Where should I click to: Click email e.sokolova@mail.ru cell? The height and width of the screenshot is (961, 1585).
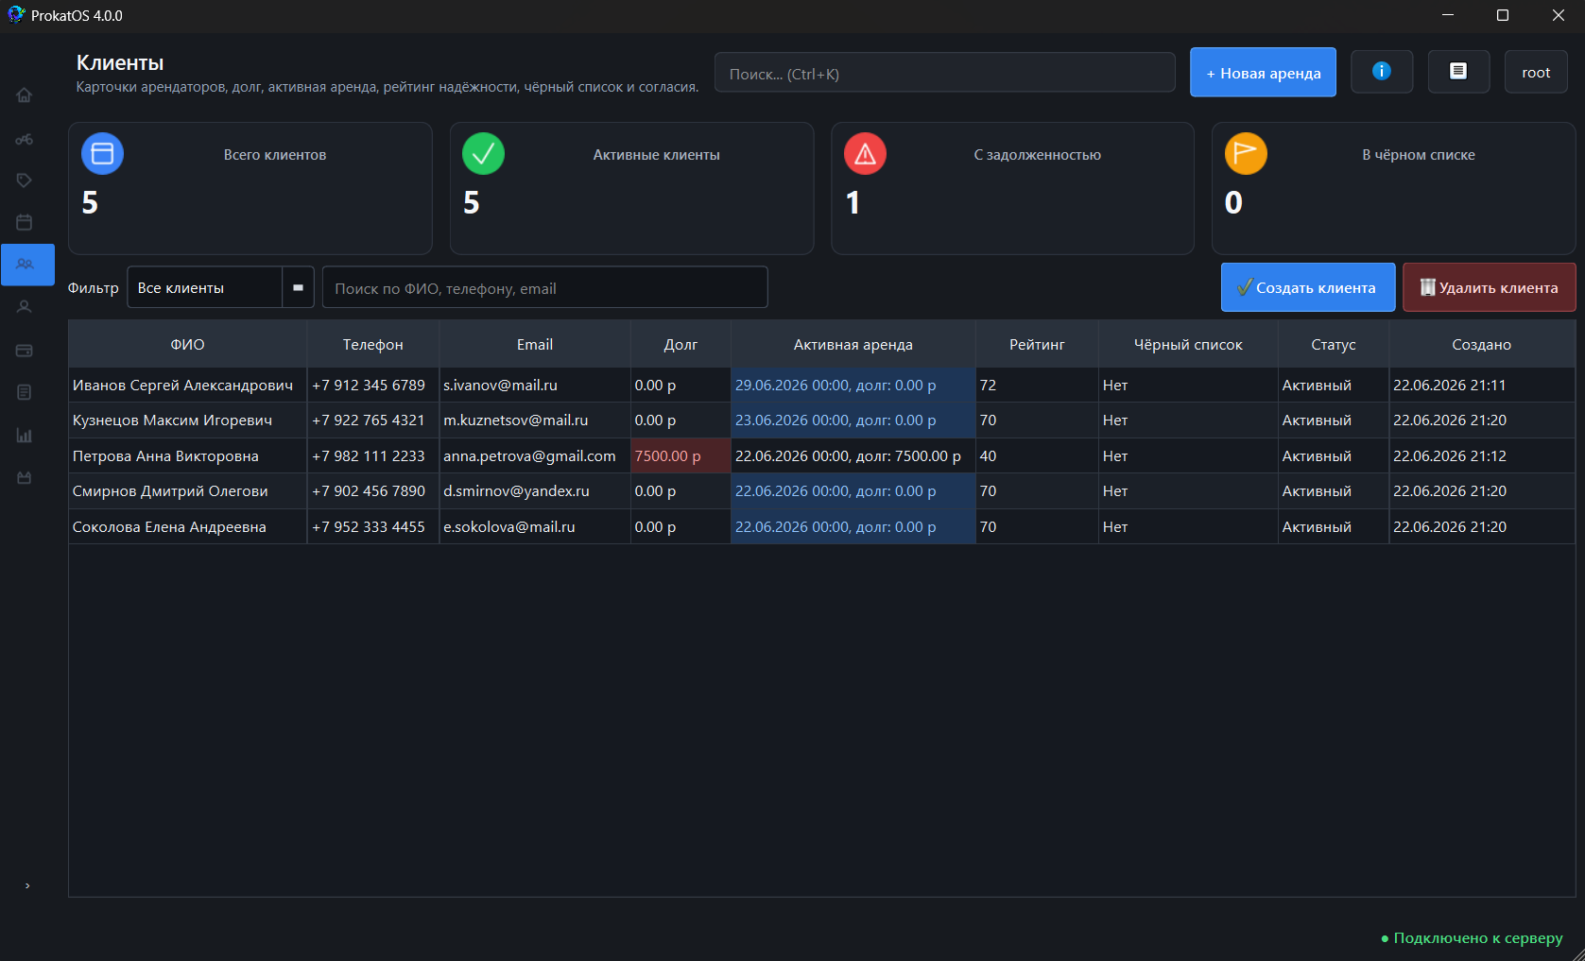click(x=535, y=527)
